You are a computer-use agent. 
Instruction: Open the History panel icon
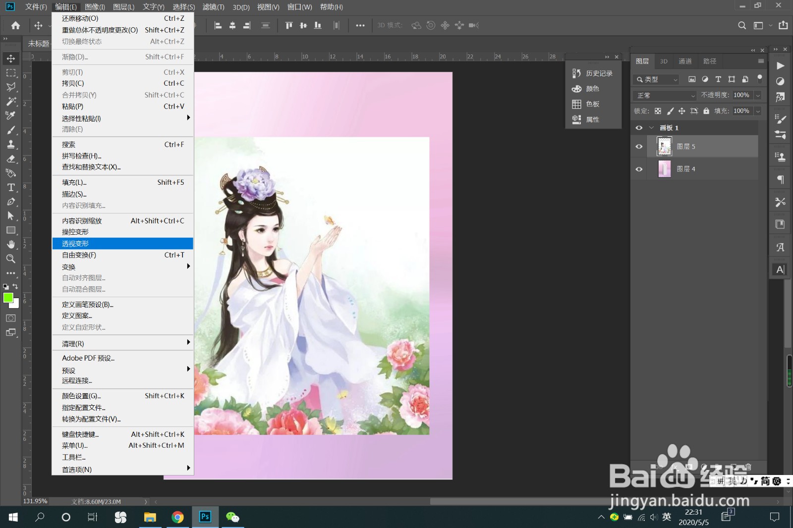(576, 73)
